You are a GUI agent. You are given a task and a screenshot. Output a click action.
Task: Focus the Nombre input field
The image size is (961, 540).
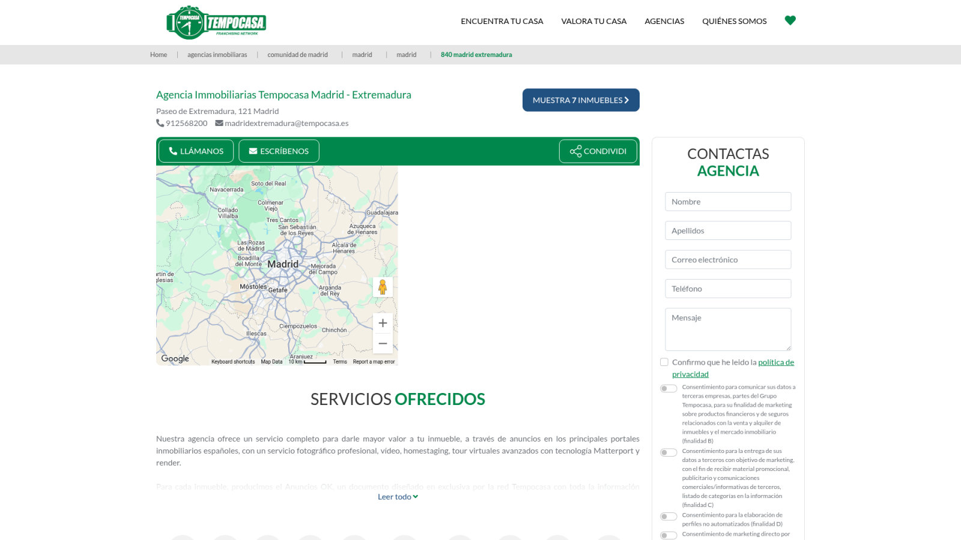(728, 202)
